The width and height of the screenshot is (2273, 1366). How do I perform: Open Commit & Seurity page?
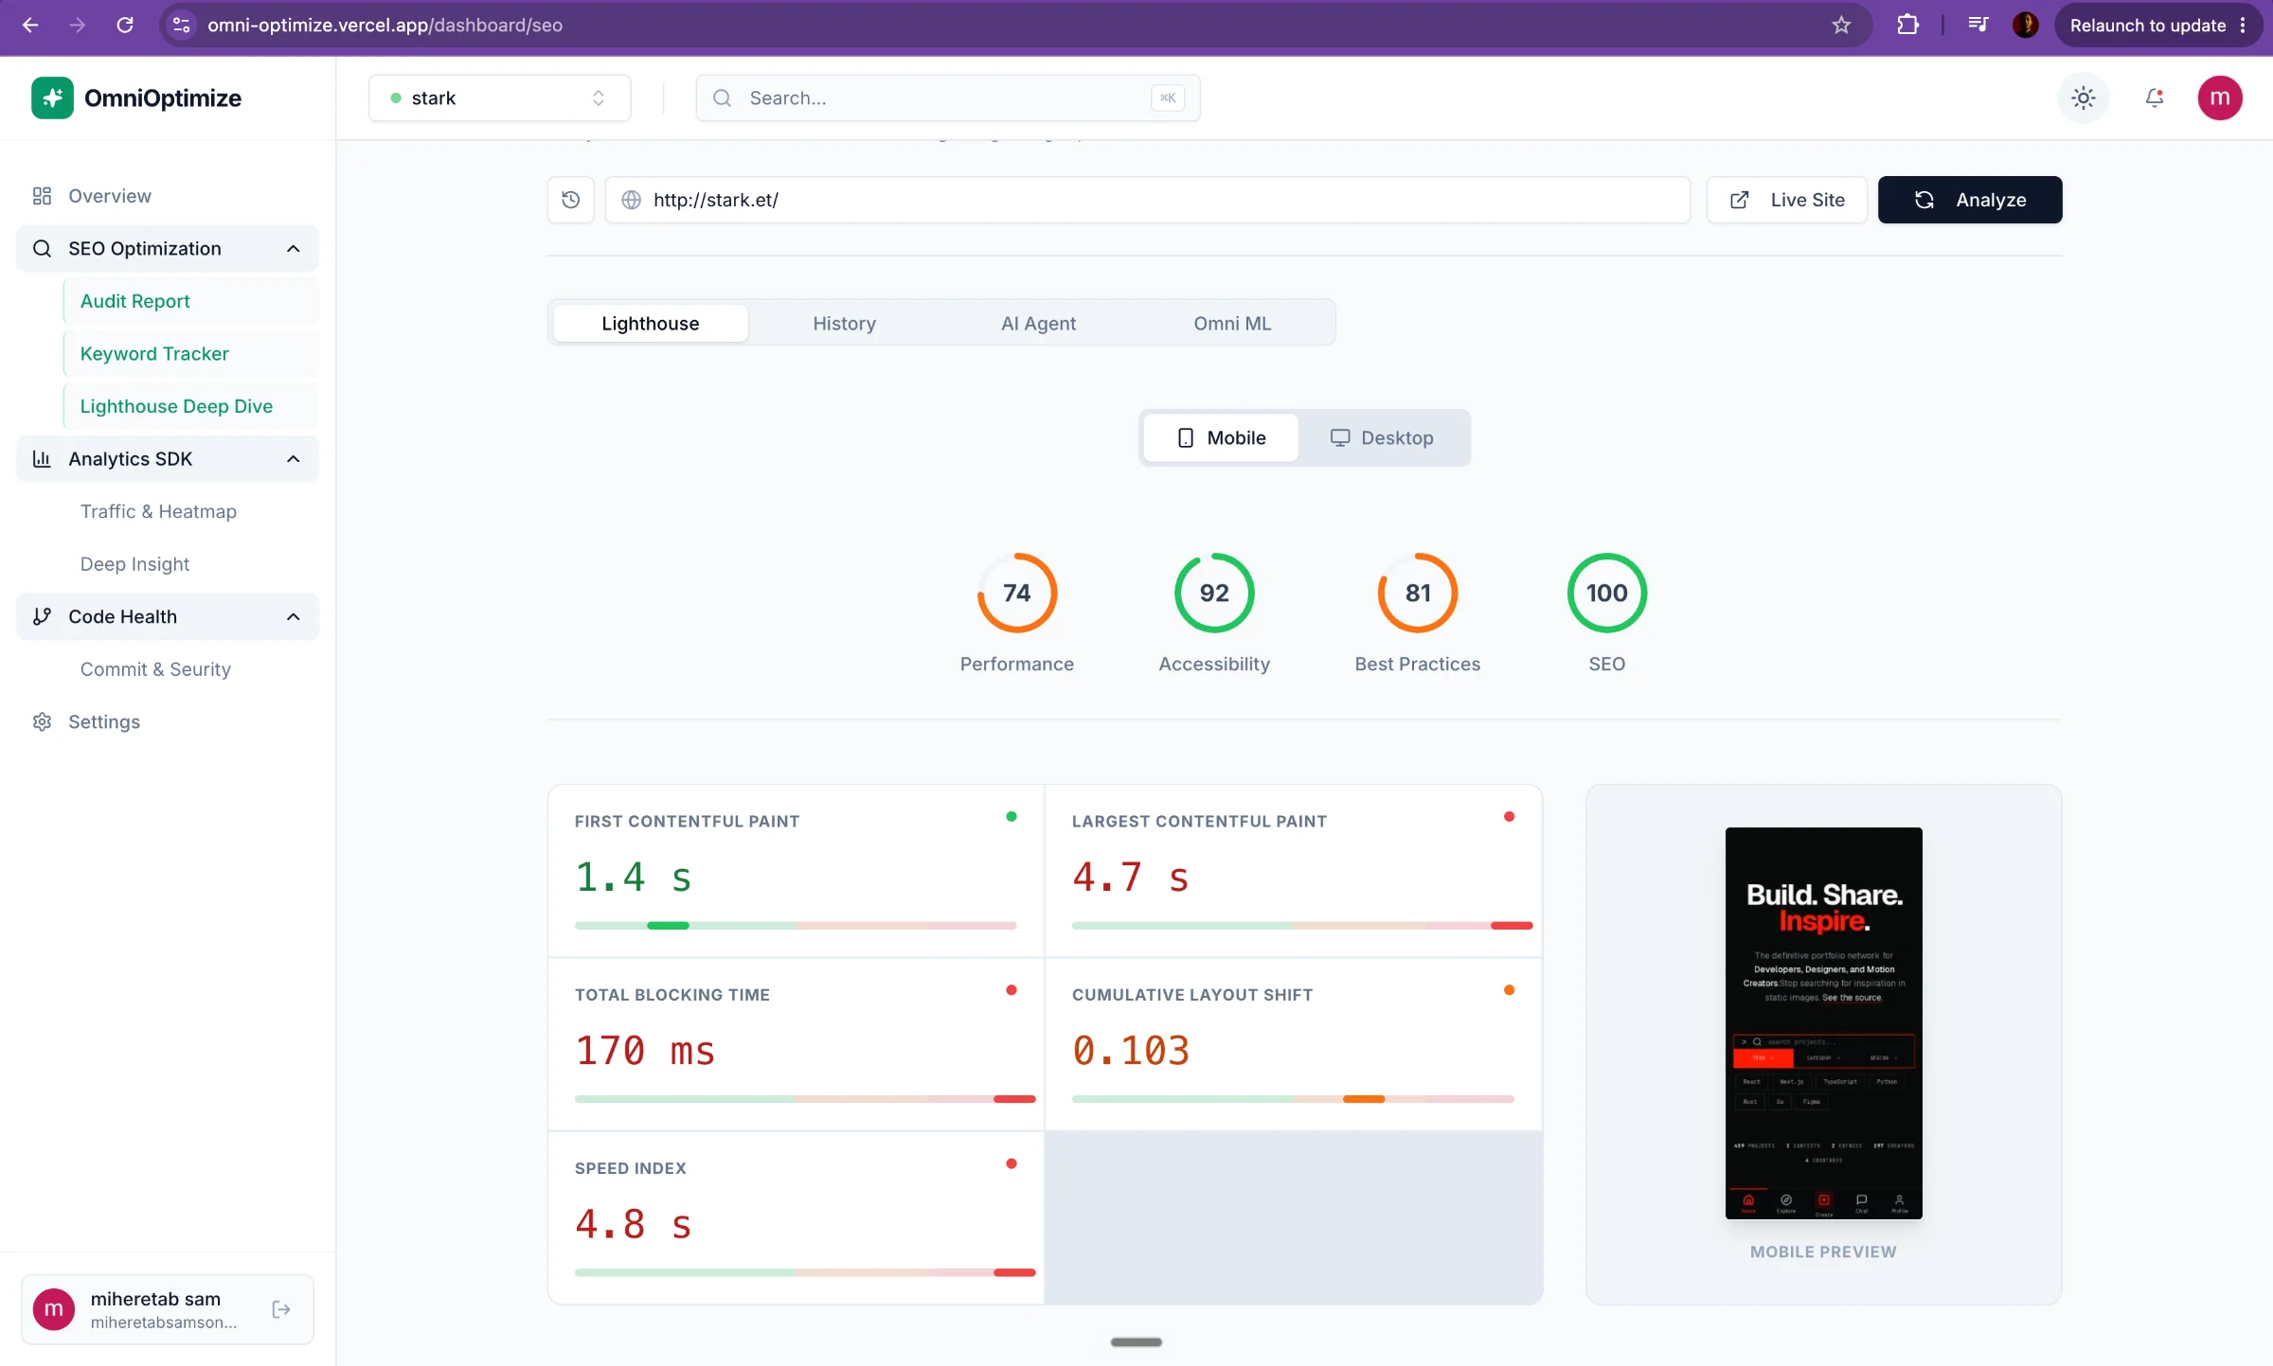[x=191, y=669]
